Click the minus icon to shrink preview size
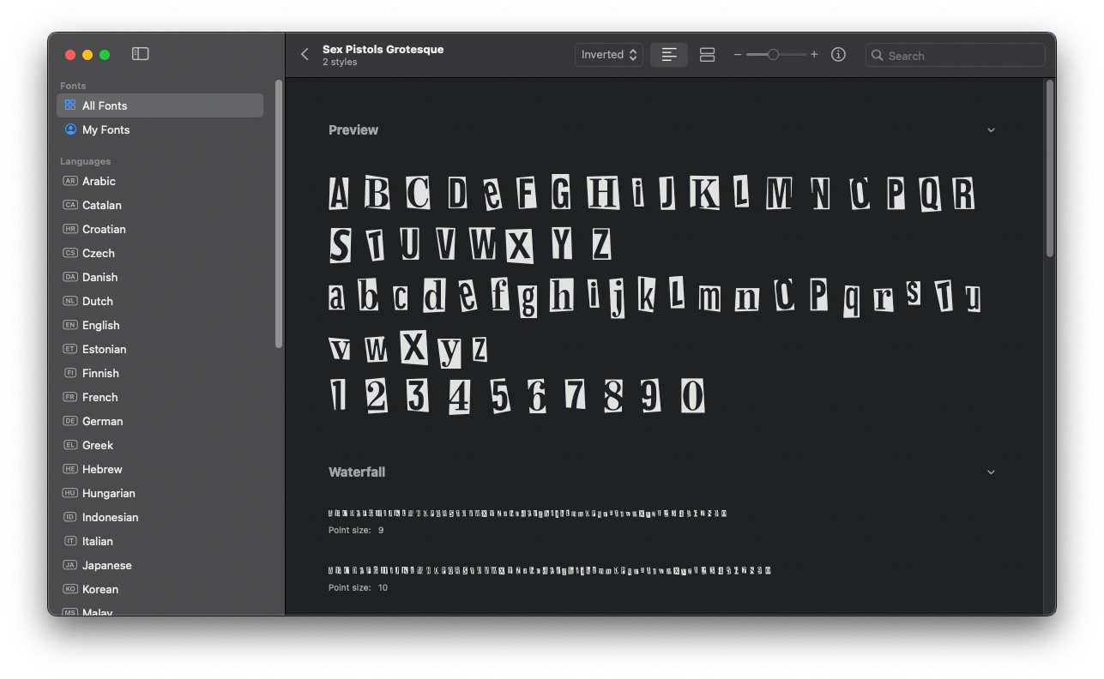 pos(738,55)
